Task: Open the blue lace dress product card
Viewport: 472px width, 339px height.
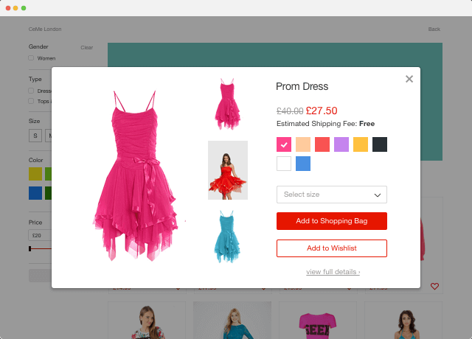Action: [232, 321]
